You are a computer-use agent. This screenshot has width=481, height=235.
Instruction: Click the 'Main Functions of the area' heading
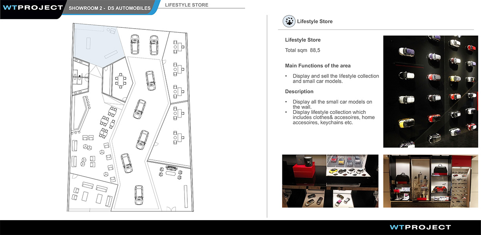pyautogui.click(x=318, y=65)
